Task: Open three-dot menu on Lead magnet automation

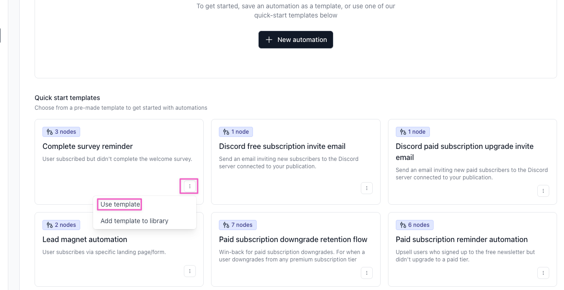Action: (190, 271)
